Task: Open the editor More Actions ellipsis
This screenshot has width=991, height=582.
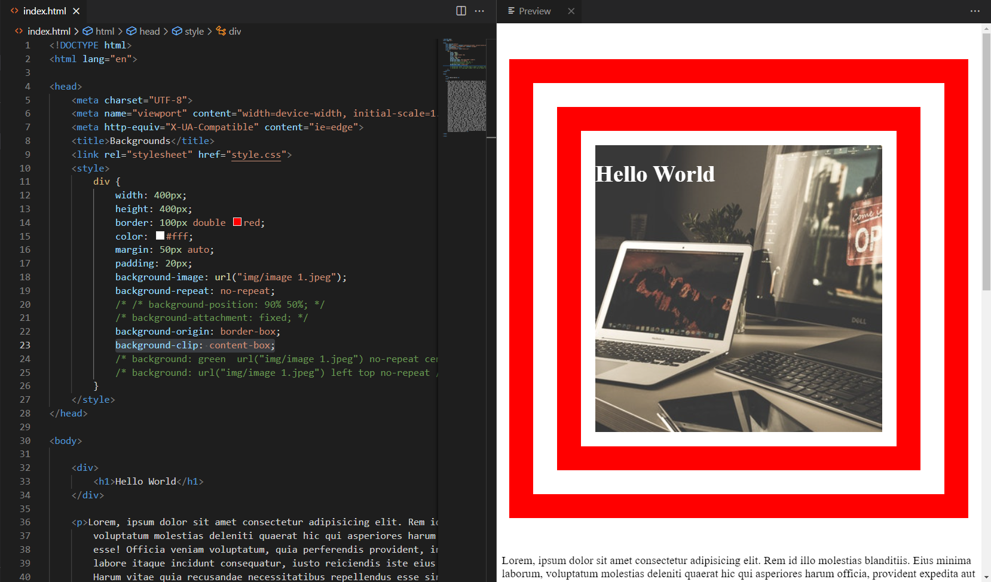Action: pos(479,11)
